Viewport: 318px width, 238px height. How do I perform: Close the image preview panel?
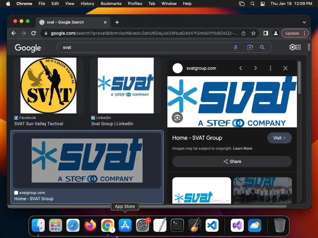tap(285, 68)
